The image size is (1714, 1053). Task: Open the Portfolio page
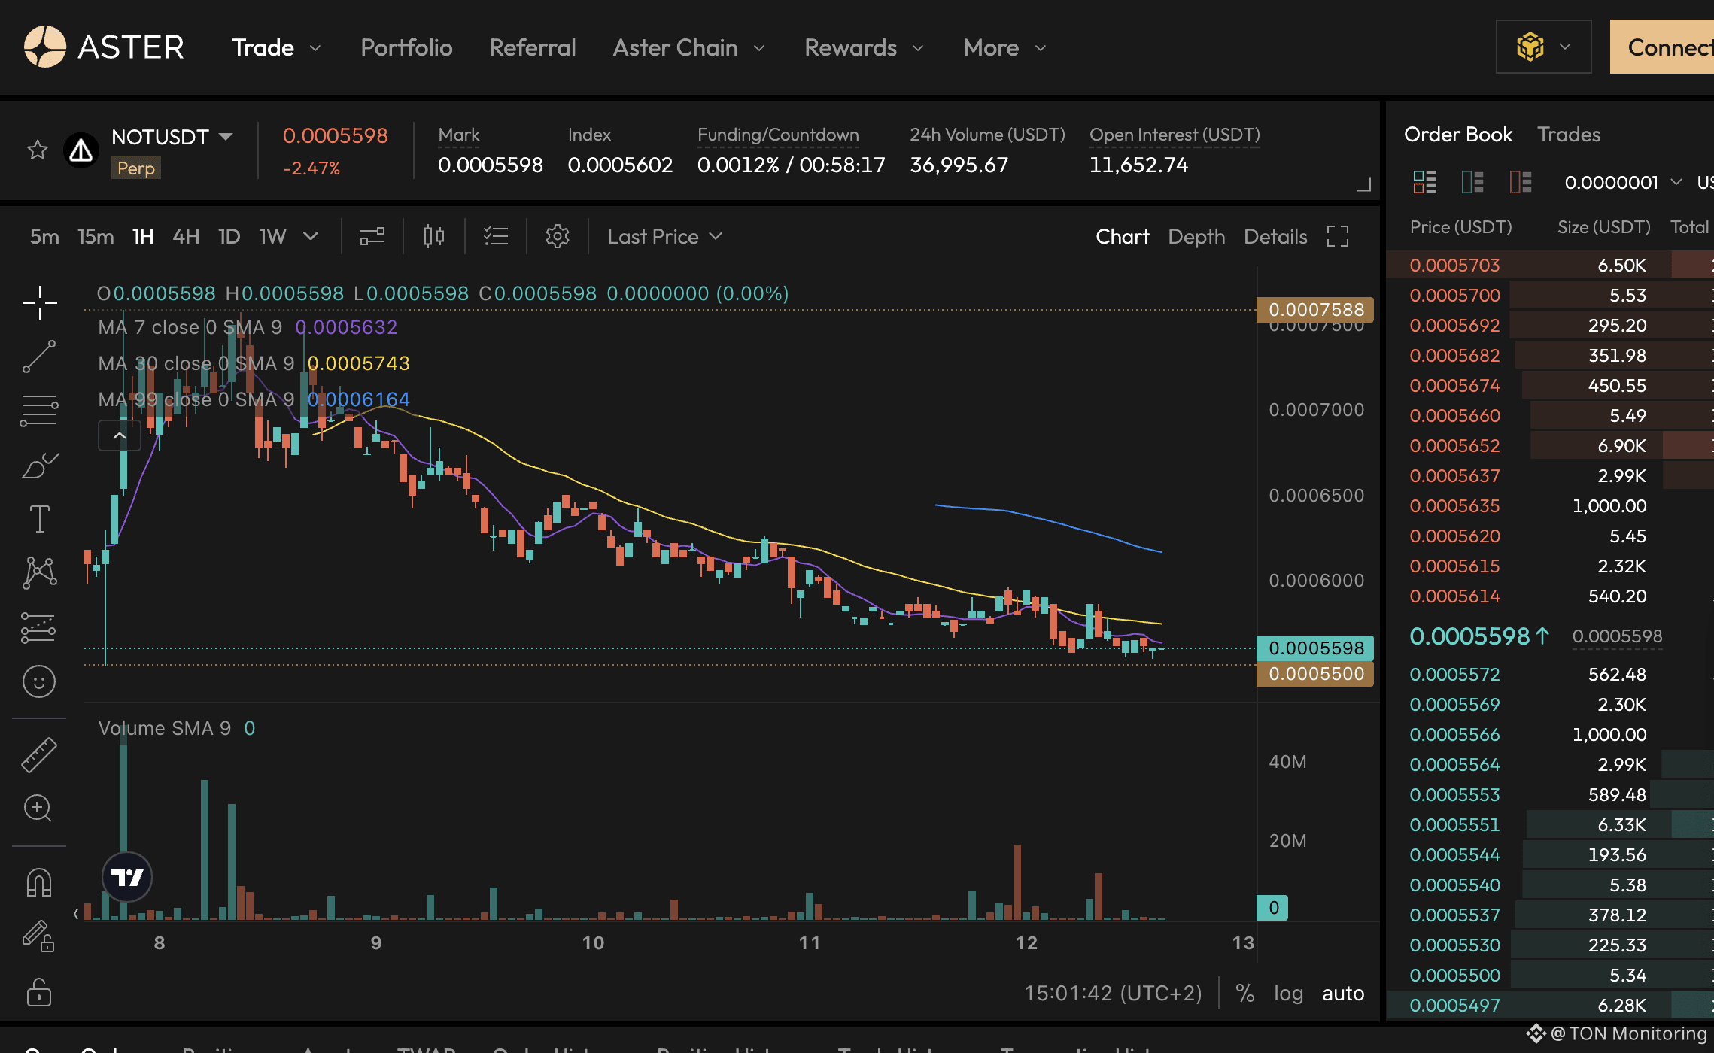coord(406,47)
